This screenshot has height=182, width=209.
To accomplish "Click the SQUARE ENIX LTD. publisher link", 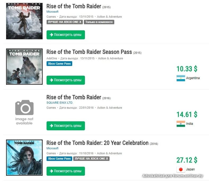I will 60,103.
